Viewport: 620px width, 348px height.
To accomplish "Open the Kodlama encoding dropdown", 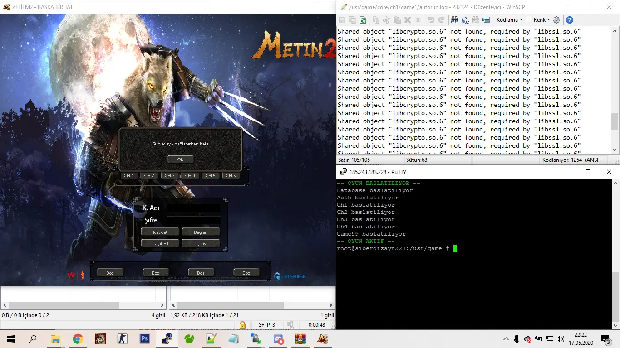I will pyautogui.click(x=509, y=20).
